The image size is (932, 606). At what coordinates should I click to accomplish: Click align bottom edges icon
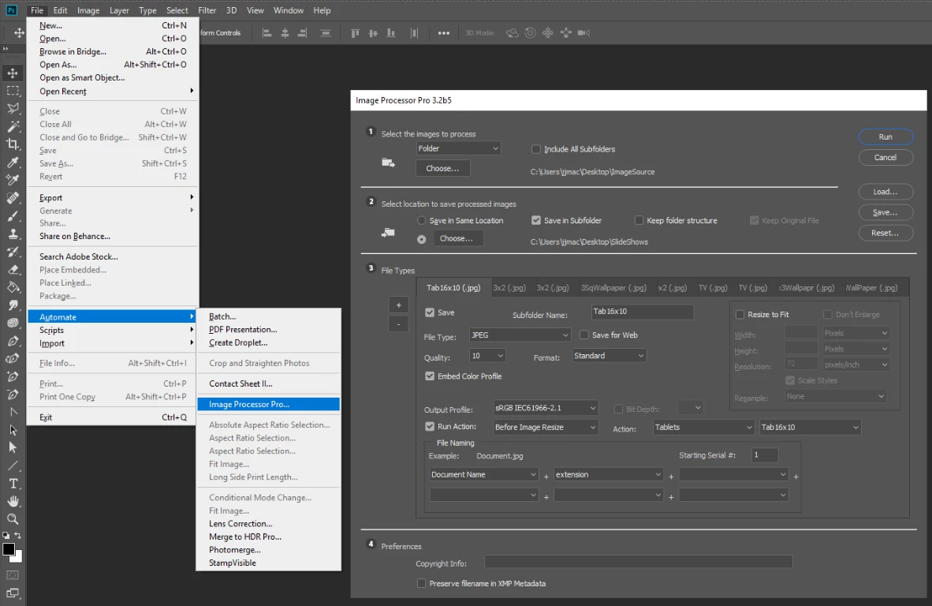pyautogui.click(x=390, y=33)
